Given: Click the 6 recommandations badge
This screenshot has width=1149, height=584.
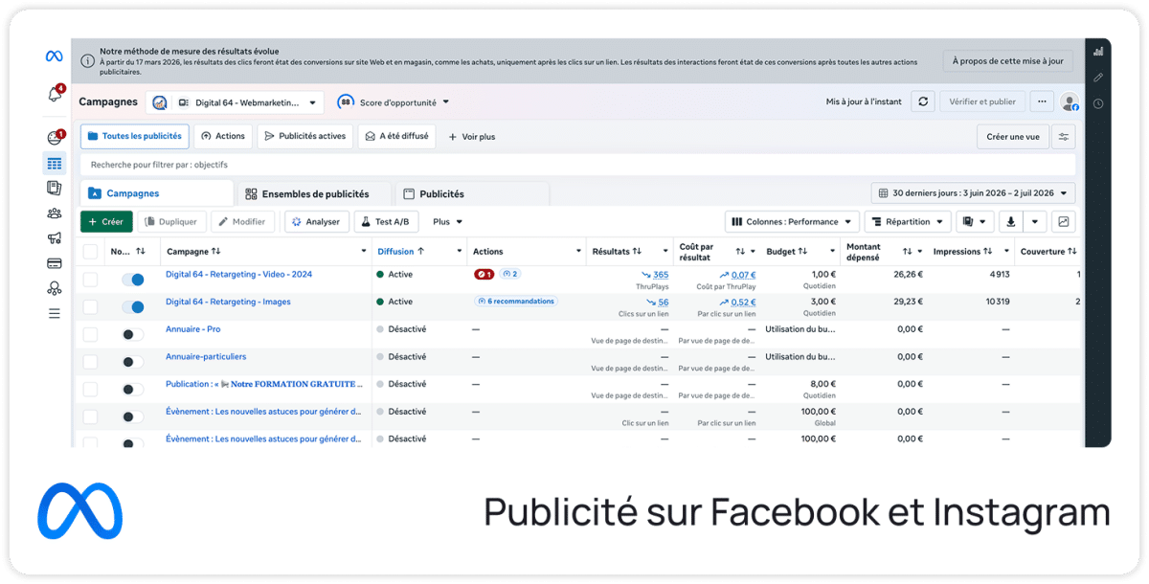Looking at the screenshot, I should (516, 302).
